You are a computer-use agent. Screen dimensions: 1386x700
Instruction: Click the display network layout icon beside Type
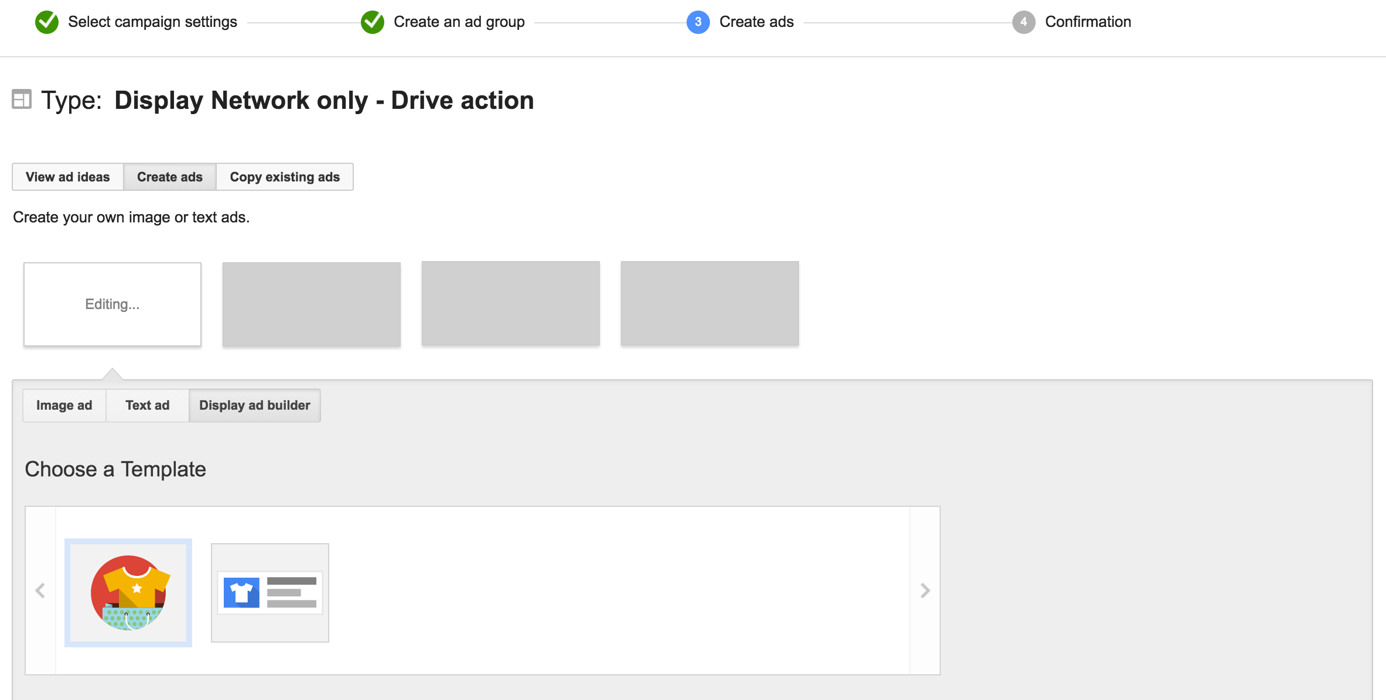pos(22,99)
